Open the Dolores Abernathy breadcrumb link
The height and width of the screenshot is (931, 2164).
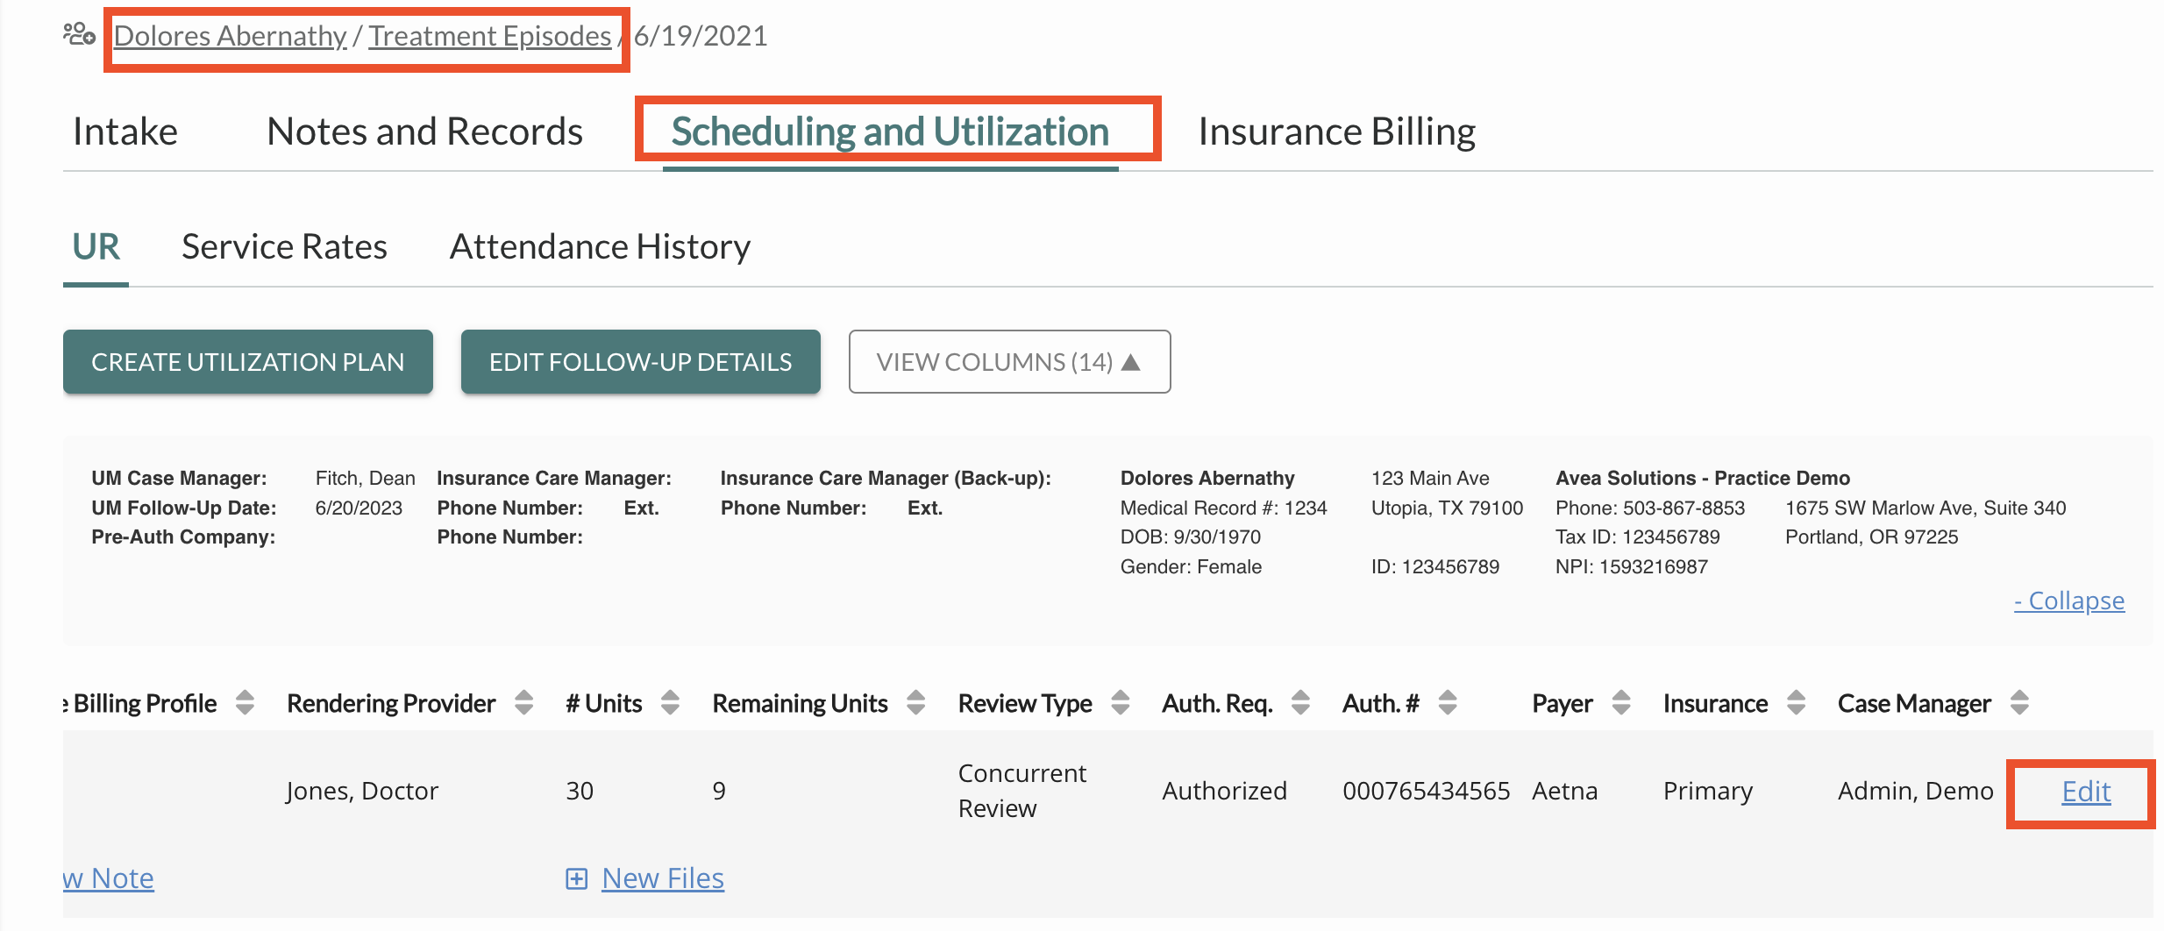(231, 36)
